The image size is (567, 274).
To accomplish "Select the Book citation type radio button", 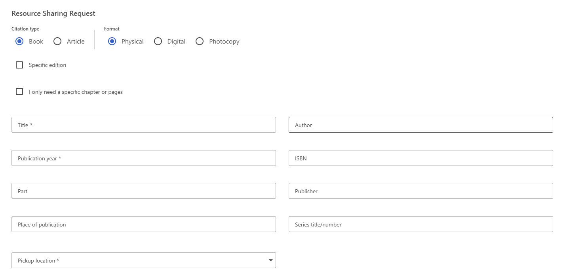I will tap(19, 41).
